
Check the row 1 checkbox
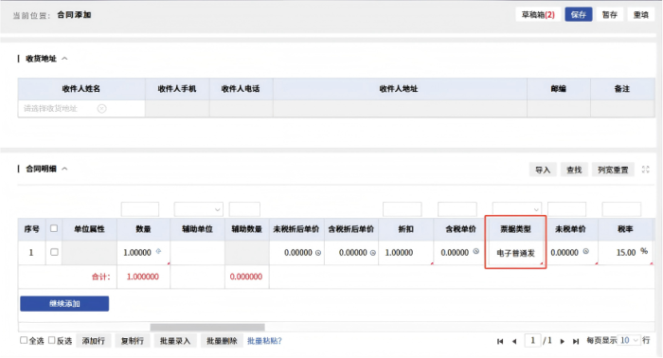[54, 252]
